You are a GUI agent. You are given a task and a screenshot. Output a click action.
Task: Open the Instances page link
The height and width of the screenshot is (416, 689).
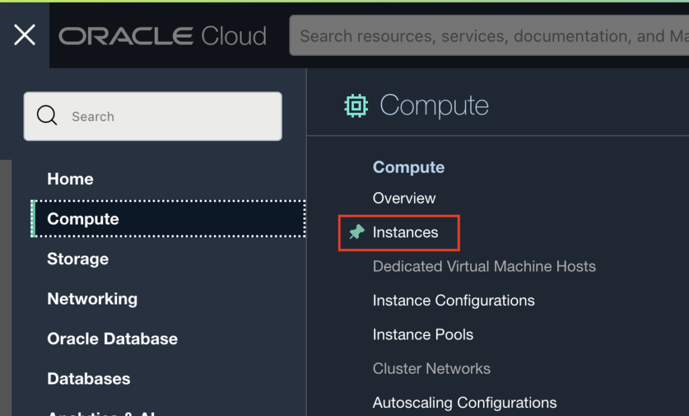pyautogui.click(x=405, y=233)
